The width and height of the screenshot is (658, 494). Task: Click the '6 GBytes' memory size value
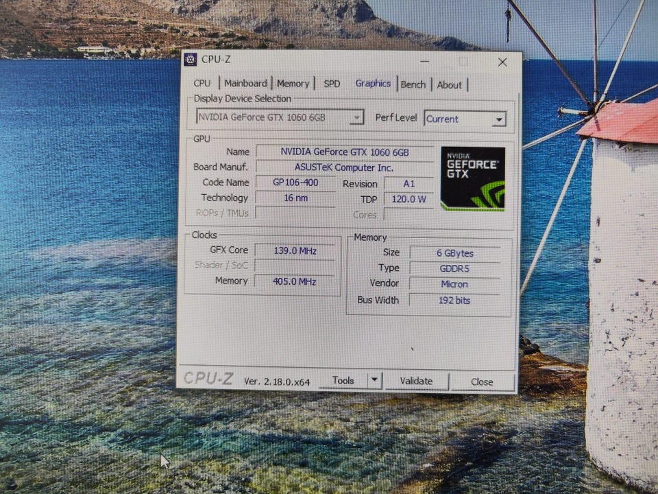click(455, 253)
